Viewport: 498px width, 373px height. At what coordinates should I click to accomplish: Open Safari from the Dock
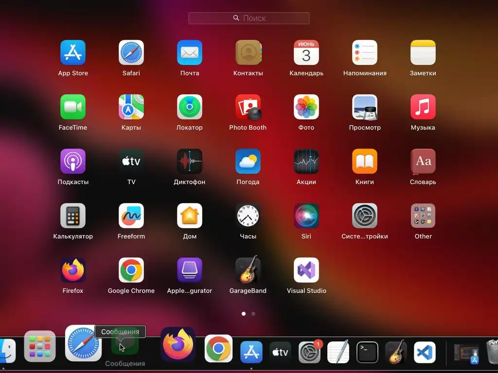click(x=83, y=343)
